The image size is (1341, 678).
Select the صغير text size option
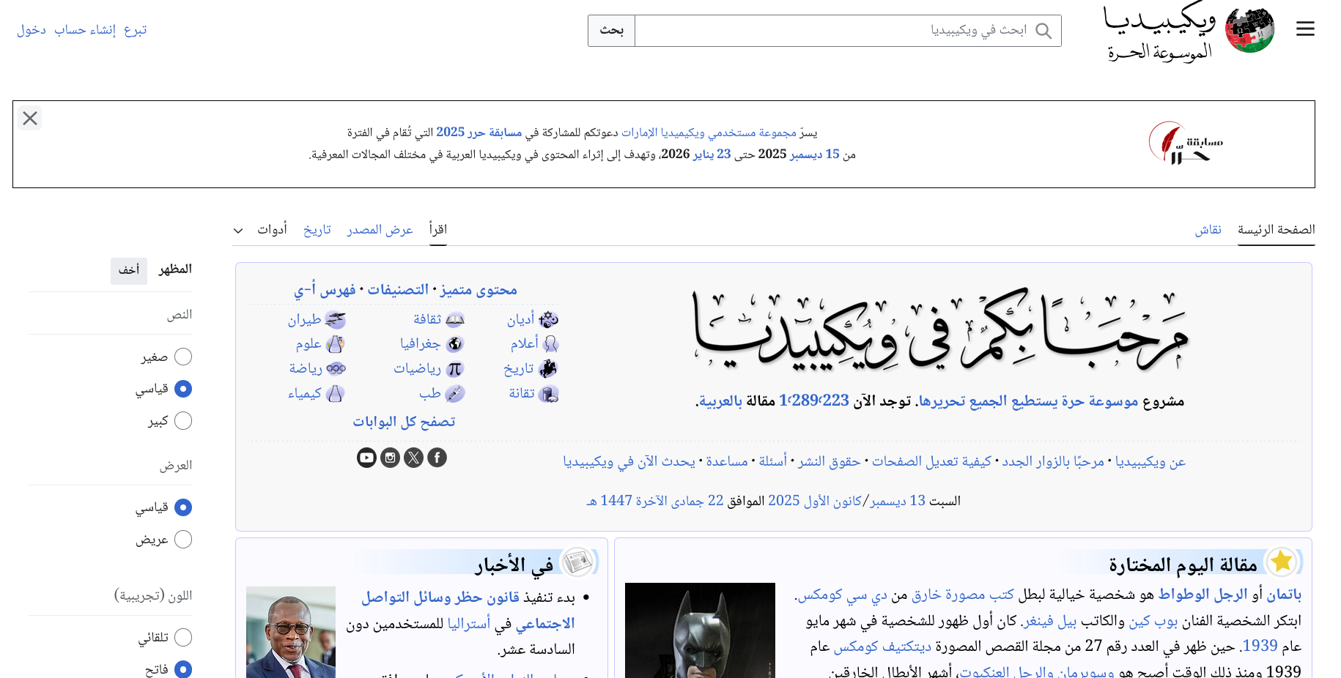[x=183, y=357]
